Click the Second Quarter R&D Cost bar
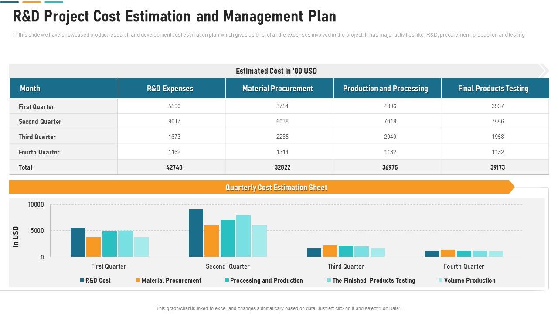Image resolution: width=558 pixels, height=314 pixels. point(196,233)
